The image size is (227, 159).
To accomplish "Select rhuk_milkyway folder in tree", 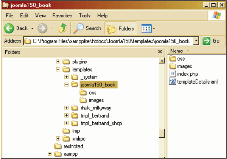I will click(96, 108).
